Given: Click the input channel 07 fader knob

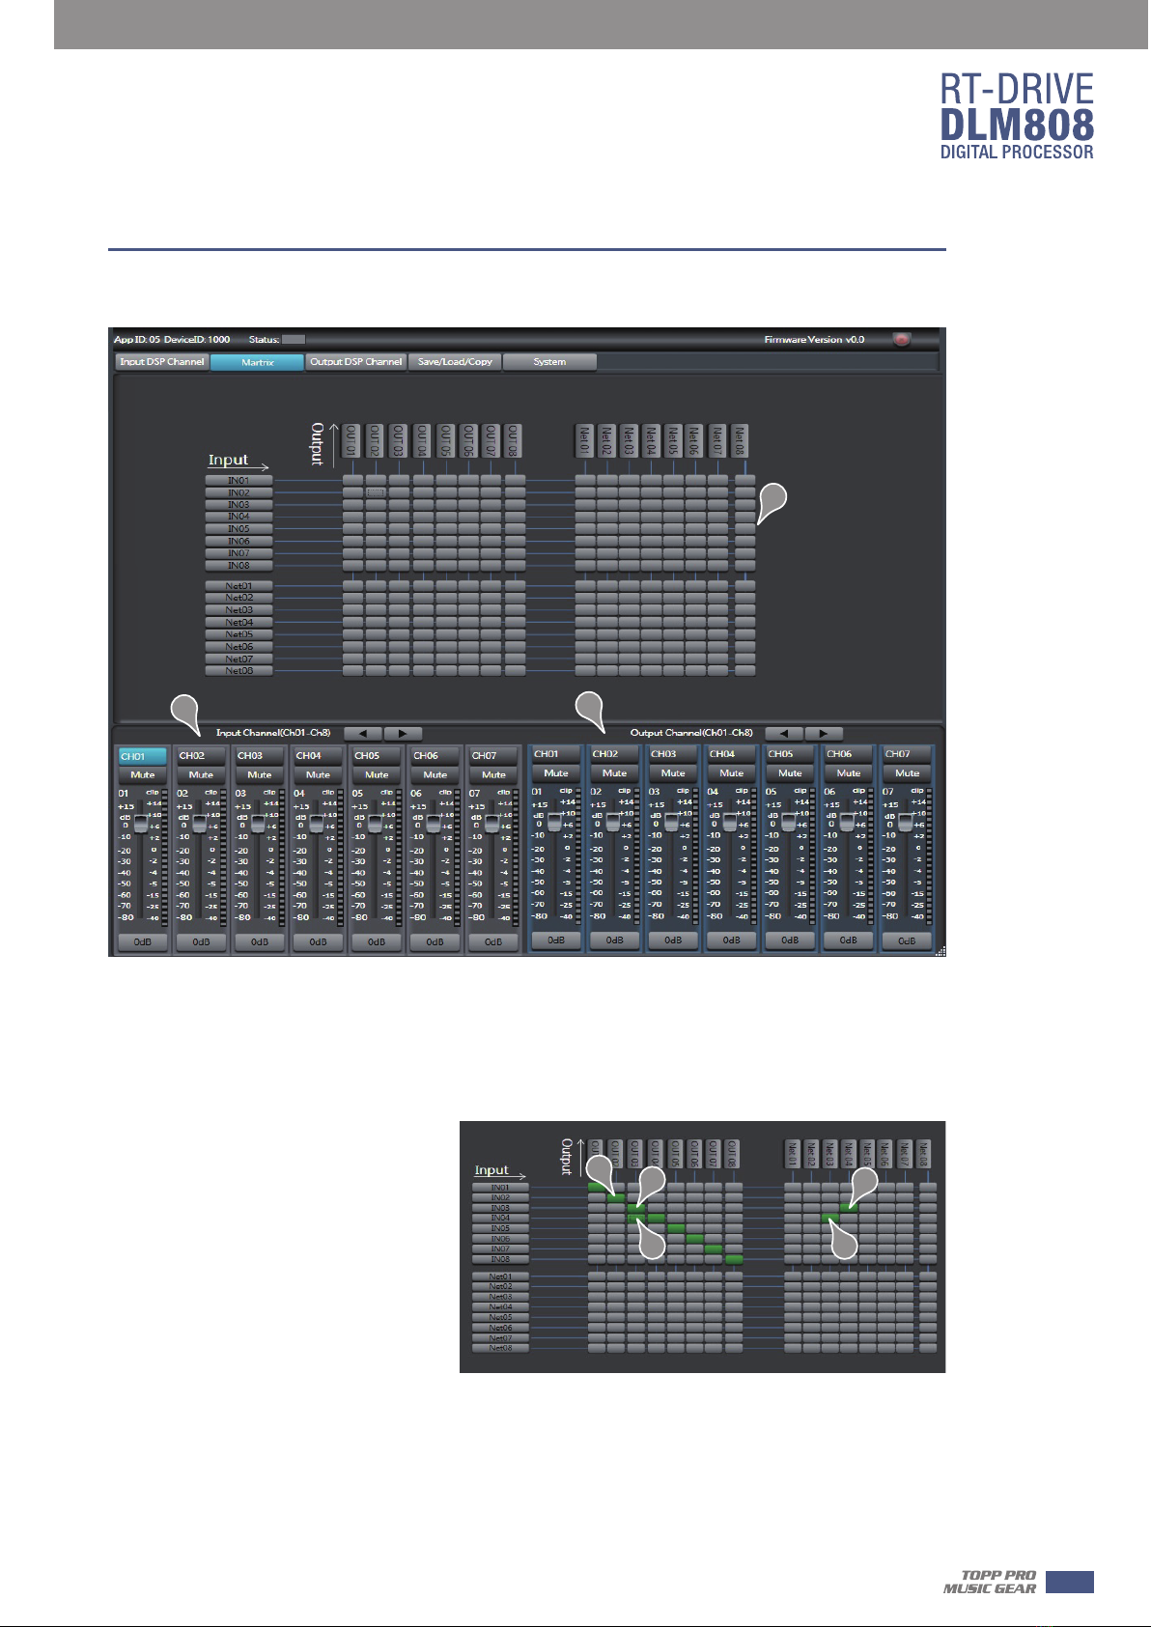Looking at the screenshot, I should [491, 824].
